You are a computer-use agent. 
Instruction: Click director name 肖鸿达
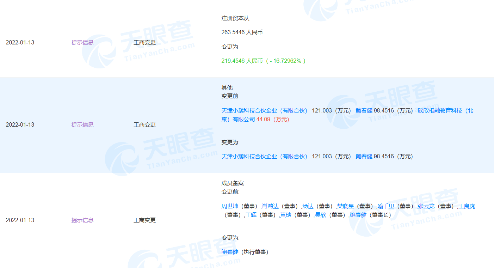(270, 206)
